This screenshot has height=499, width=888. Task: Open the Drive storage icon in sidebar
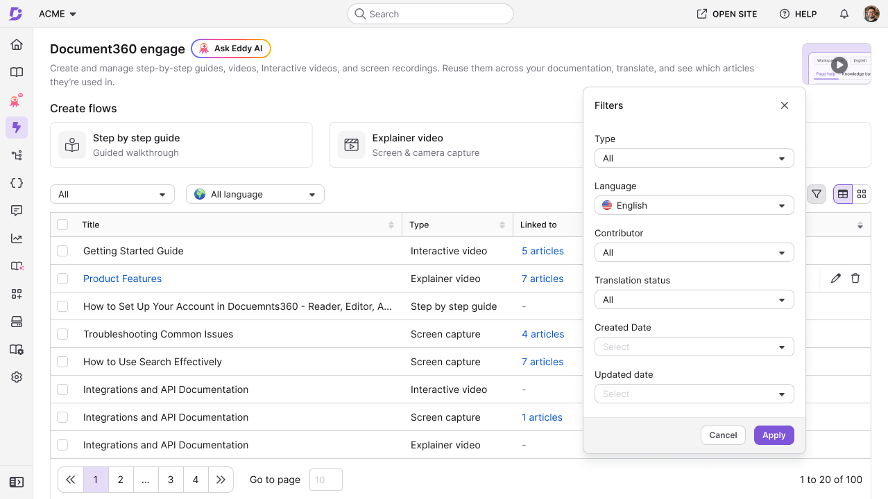pos(17,322)
